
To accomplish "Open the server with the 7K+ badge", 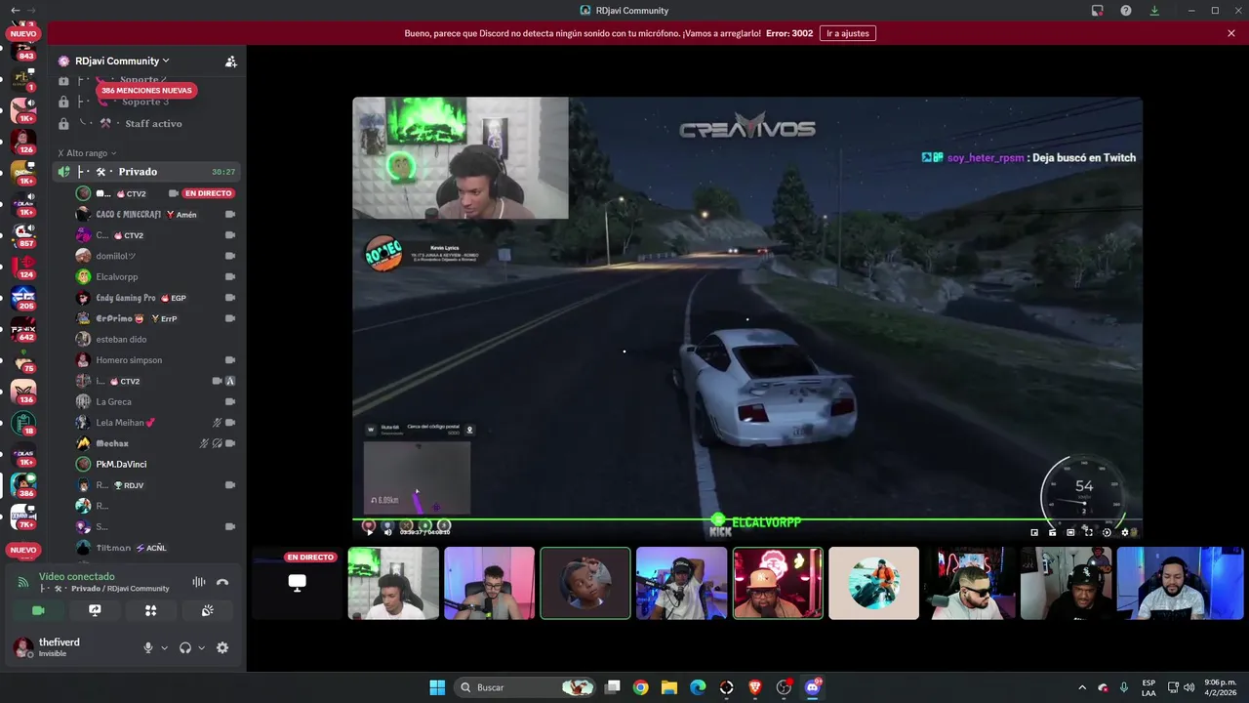I will click(23, 515).
